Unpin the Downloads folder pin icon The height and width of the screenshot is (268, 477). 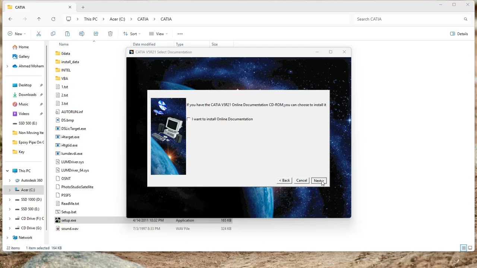pos(41,95)
